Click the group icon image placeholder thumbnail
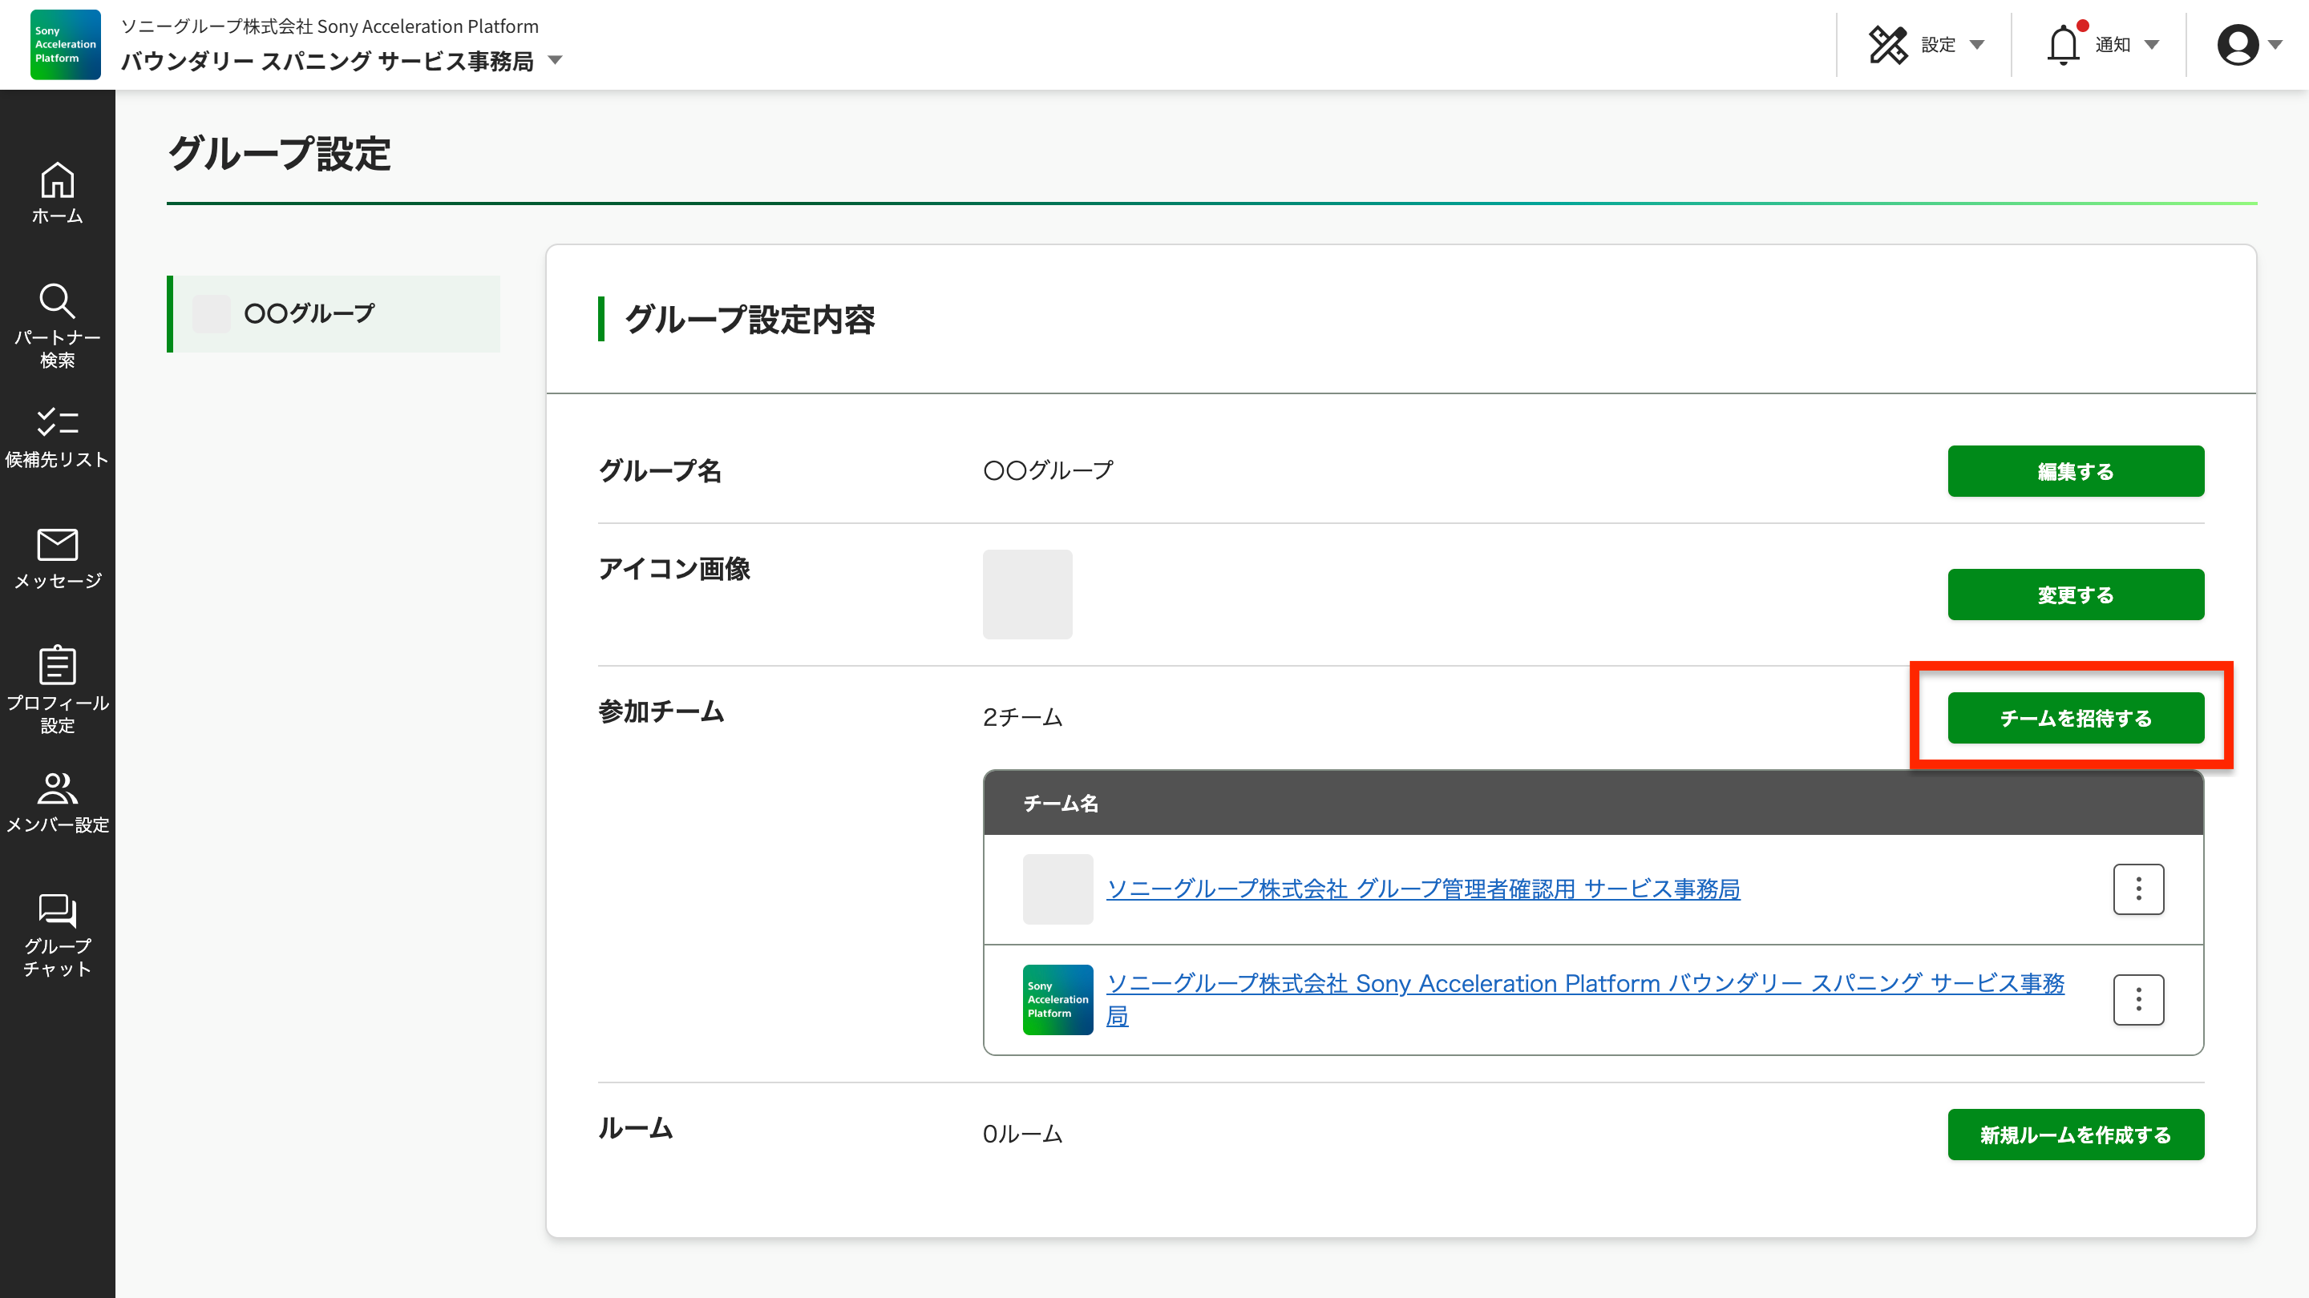The height and width of the screenshot is (1298, 2309). pos(1027,594)
